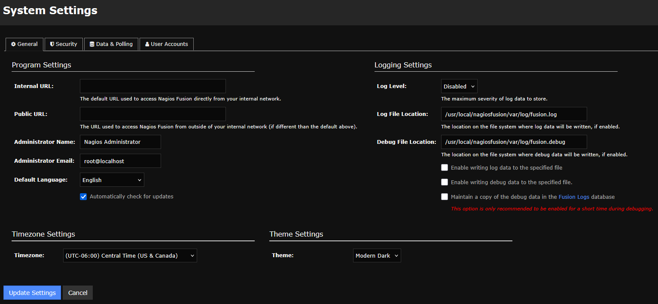The height and width of the screenshot is (304, 658).
Task: Click the Cancel button
Action: tap(78, 293)
